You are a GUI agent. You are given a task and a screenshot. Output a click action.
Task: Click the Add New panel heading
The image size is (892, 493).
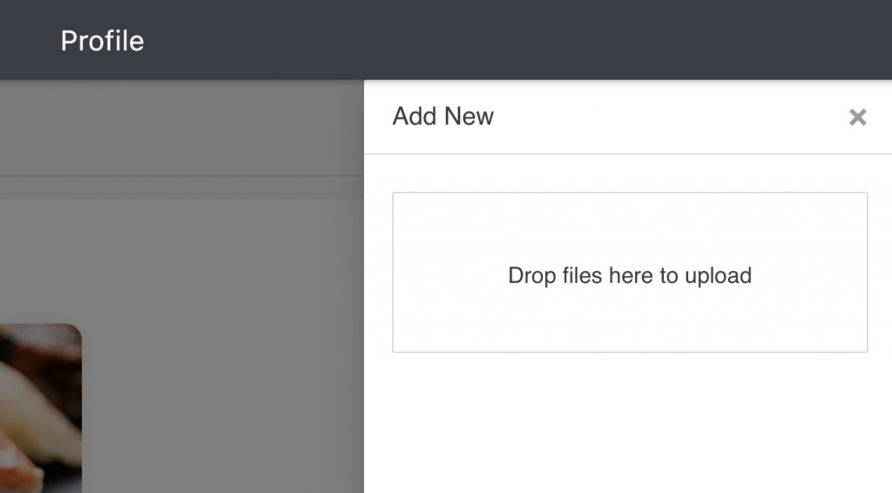(443, 117)
